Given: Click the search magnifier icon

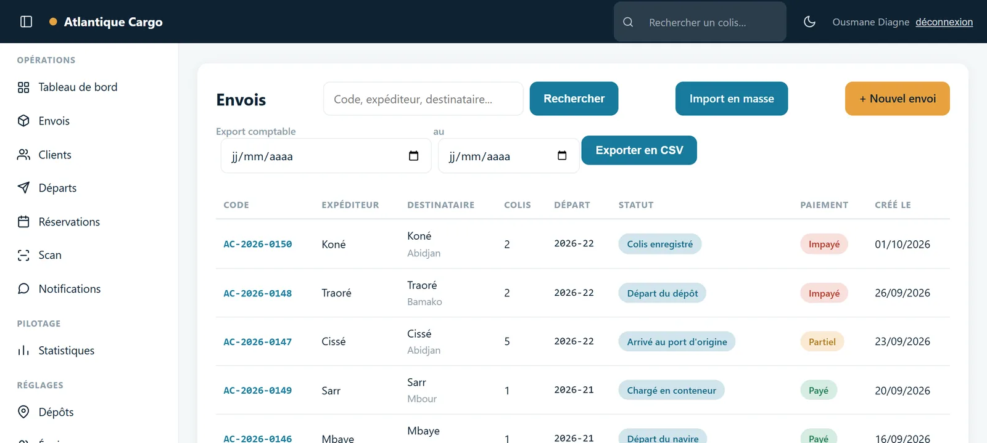Looking at the screenshot, I should pos(628,22).
